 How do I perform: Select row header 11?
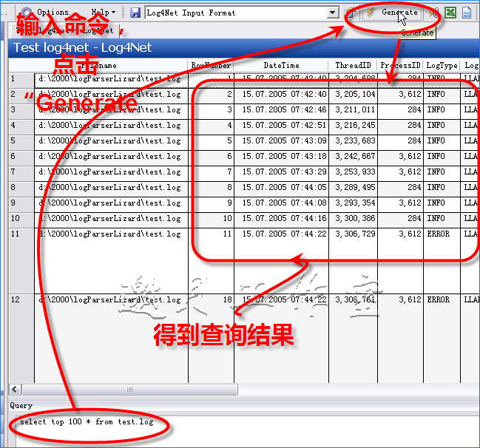coord(21,261)
